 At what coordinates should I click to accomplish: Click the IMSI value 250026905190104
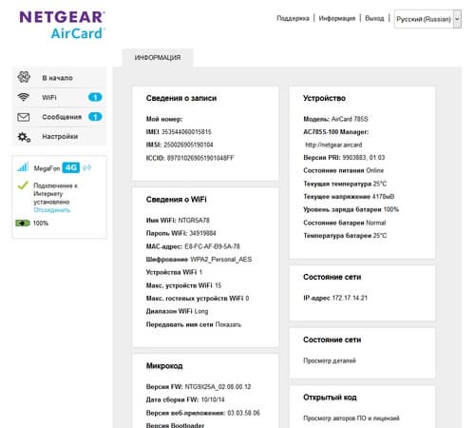[188, 145]
